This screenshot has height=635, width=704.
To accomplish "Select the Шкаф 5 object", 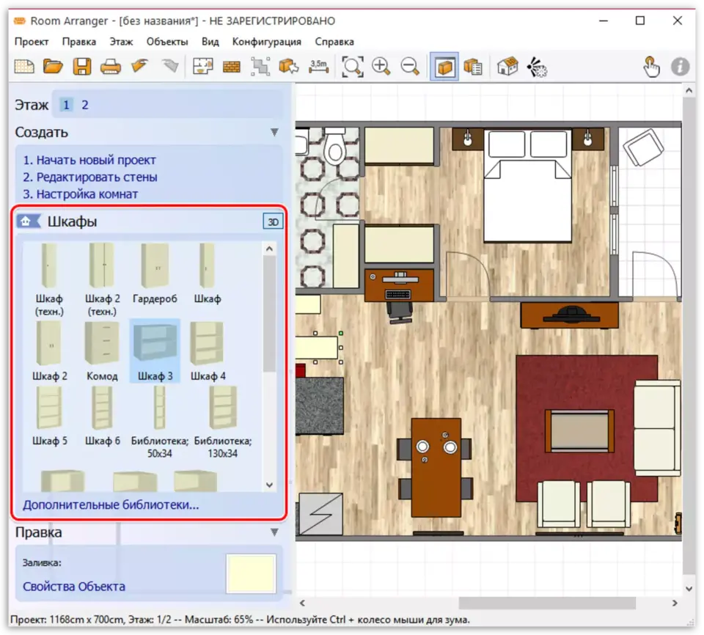I will click(49, 416).
